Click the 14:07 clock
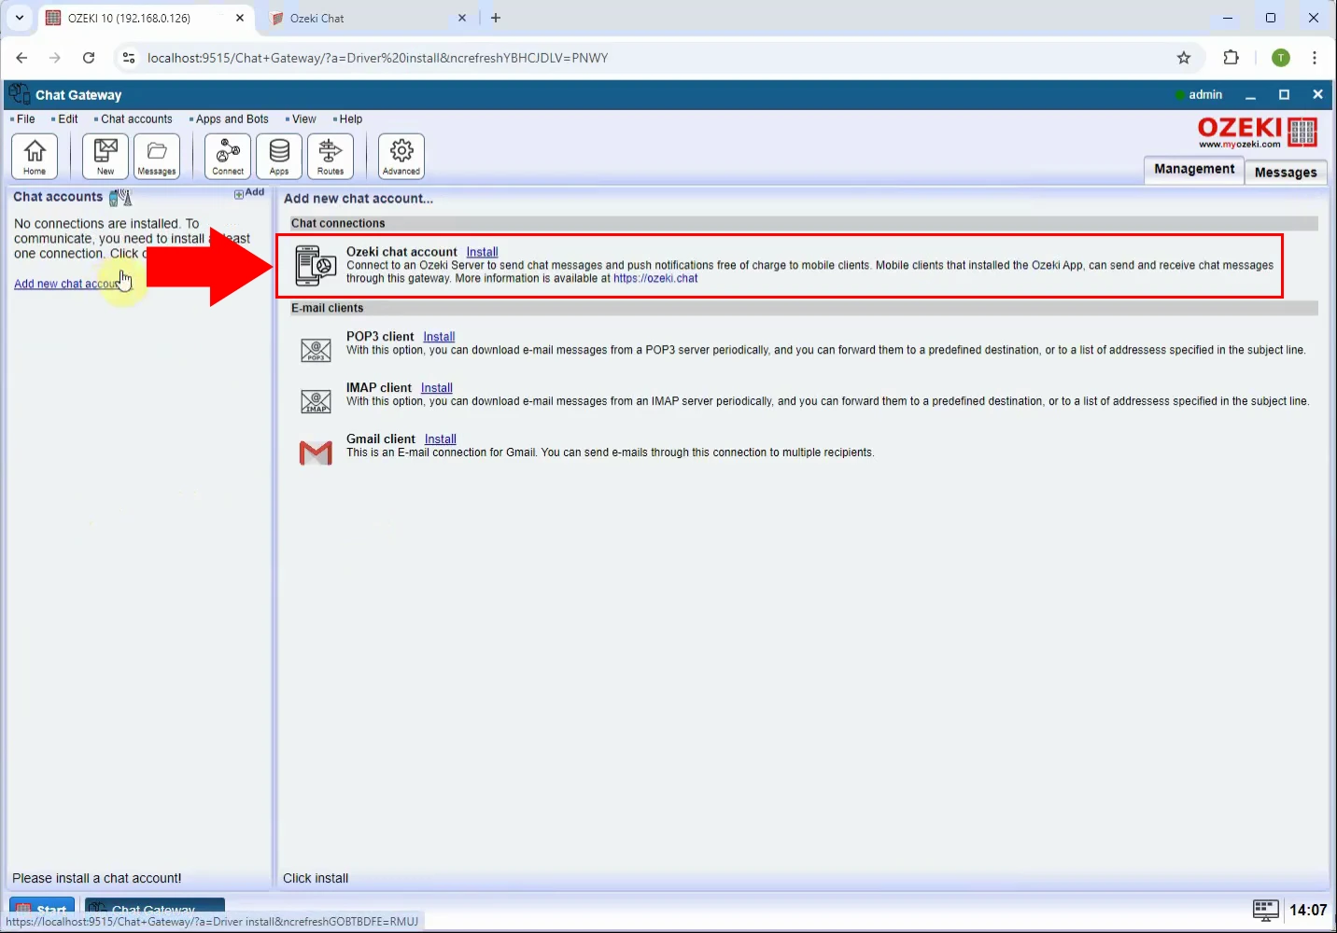The width and height of the screenshot is (1337, 933). click(x=1308, y=910)
